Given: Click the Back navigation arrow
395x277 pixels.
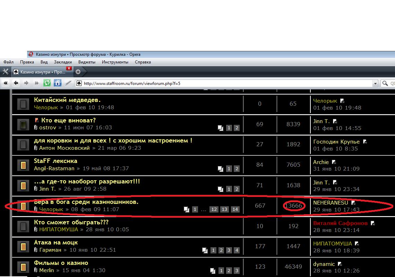Looking at the screenshot, I should click(16, 83).
